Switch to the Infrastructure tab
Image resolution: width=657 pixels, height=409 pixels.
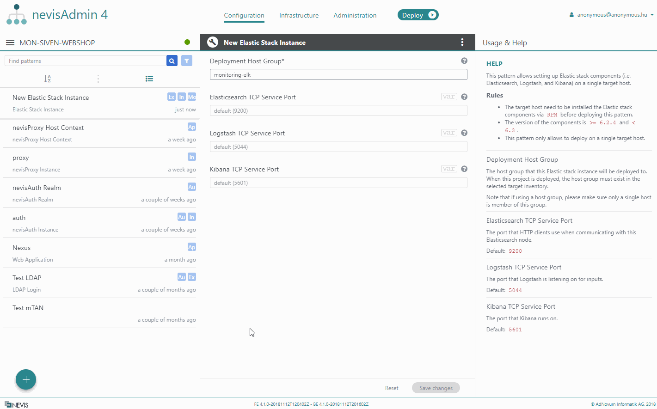299,15
